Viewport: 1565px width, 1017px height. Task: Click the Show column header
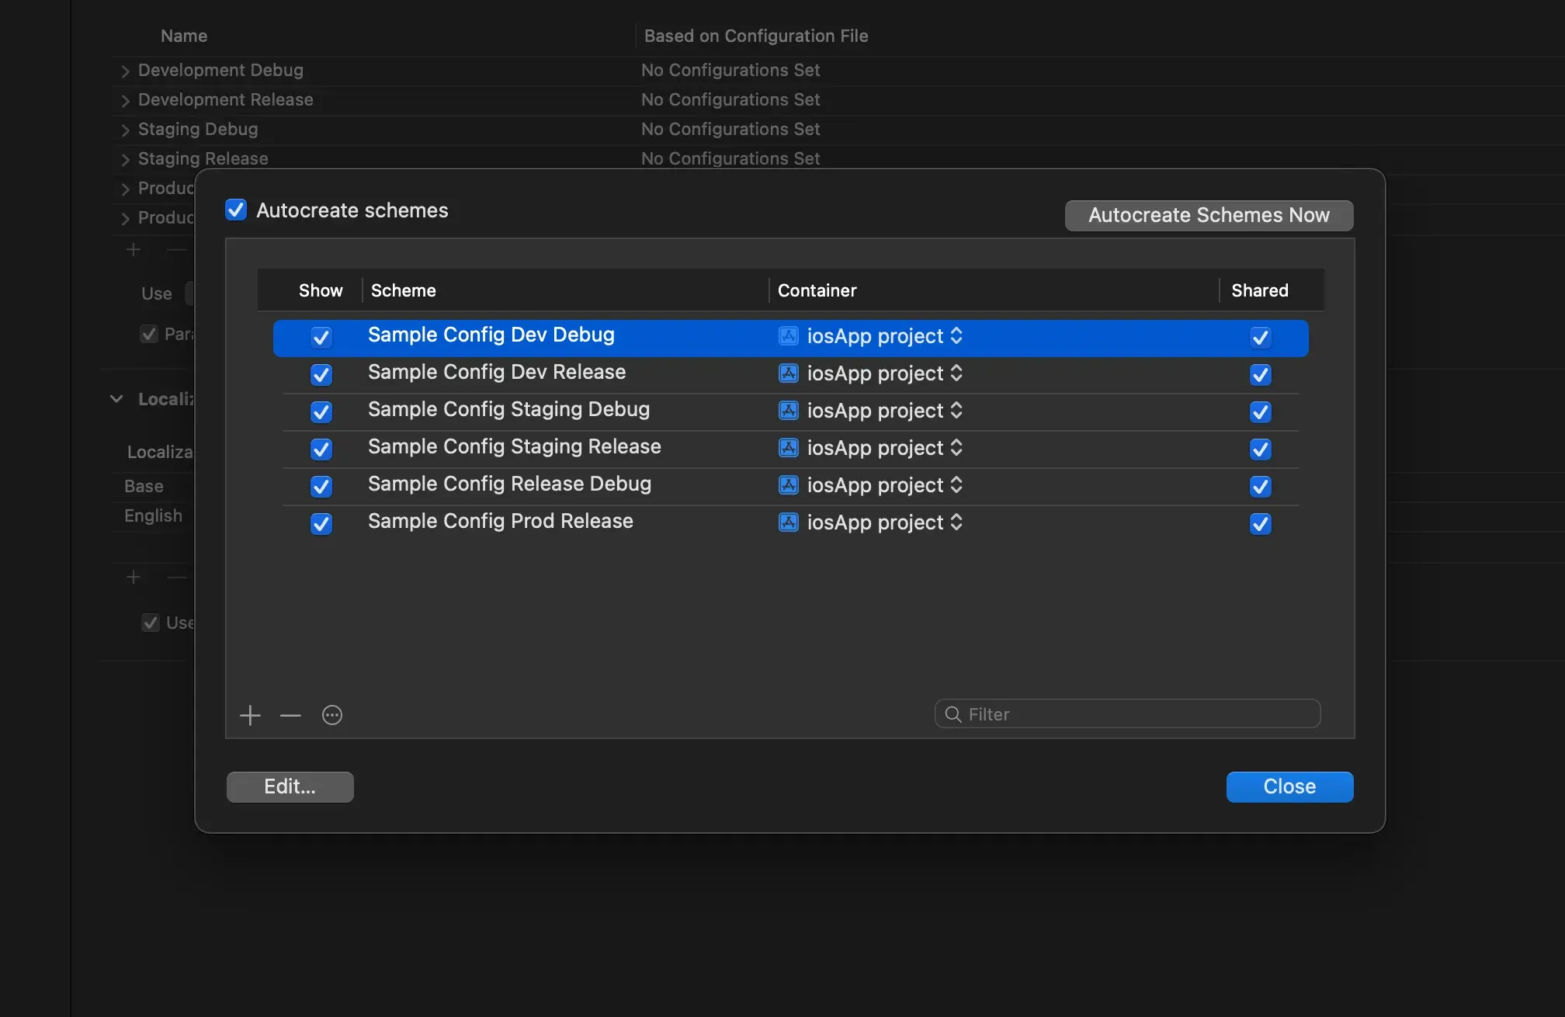point(321,290)
